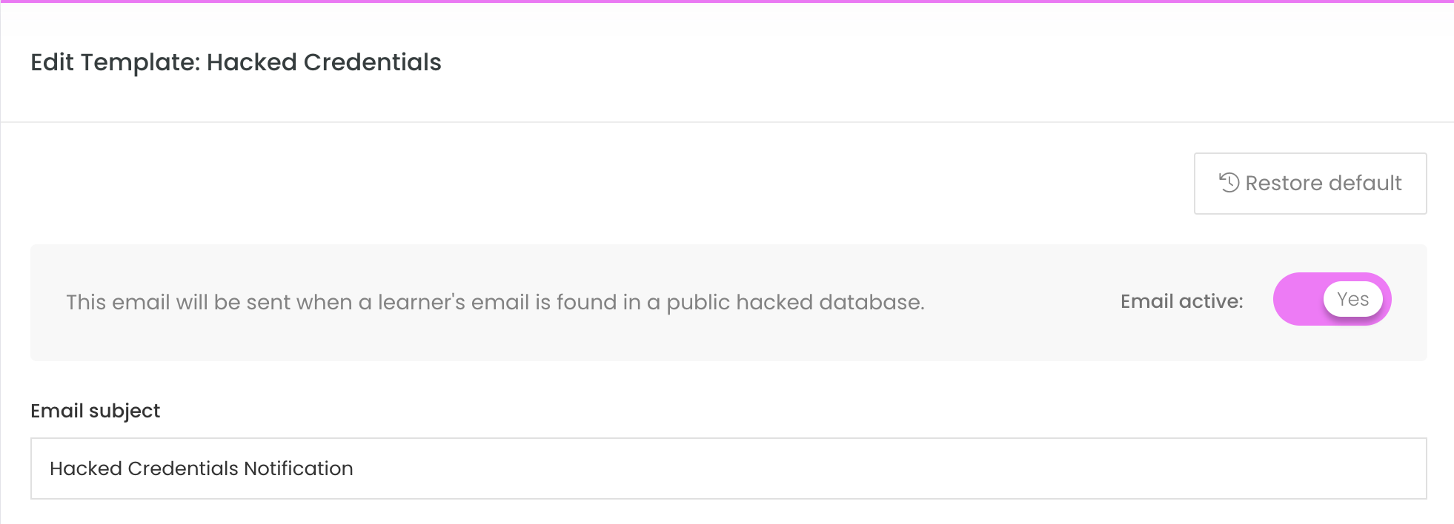Screen dimensions: 1454x524
Task: Click the Hacked Credentials part of the page title
Action: click(324, 62)
